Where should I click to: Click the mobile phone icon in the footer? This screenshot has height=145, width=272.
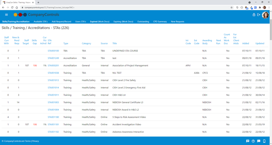[264, 141]
